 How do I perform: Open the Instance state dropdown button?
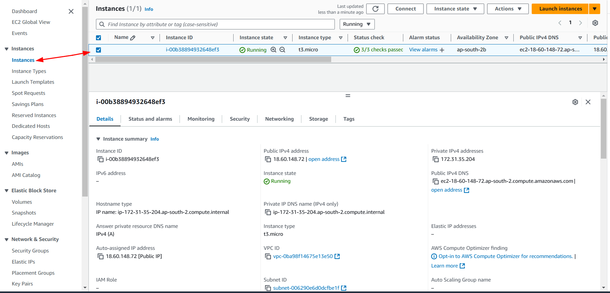455,9
